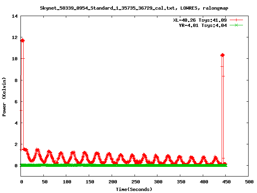Click the y-axis tick label 6
257x193 pixels.
tap(16, 102)
